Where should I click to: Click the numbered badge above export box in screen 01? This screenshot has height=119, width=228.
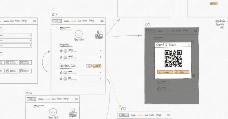[99, 32]
